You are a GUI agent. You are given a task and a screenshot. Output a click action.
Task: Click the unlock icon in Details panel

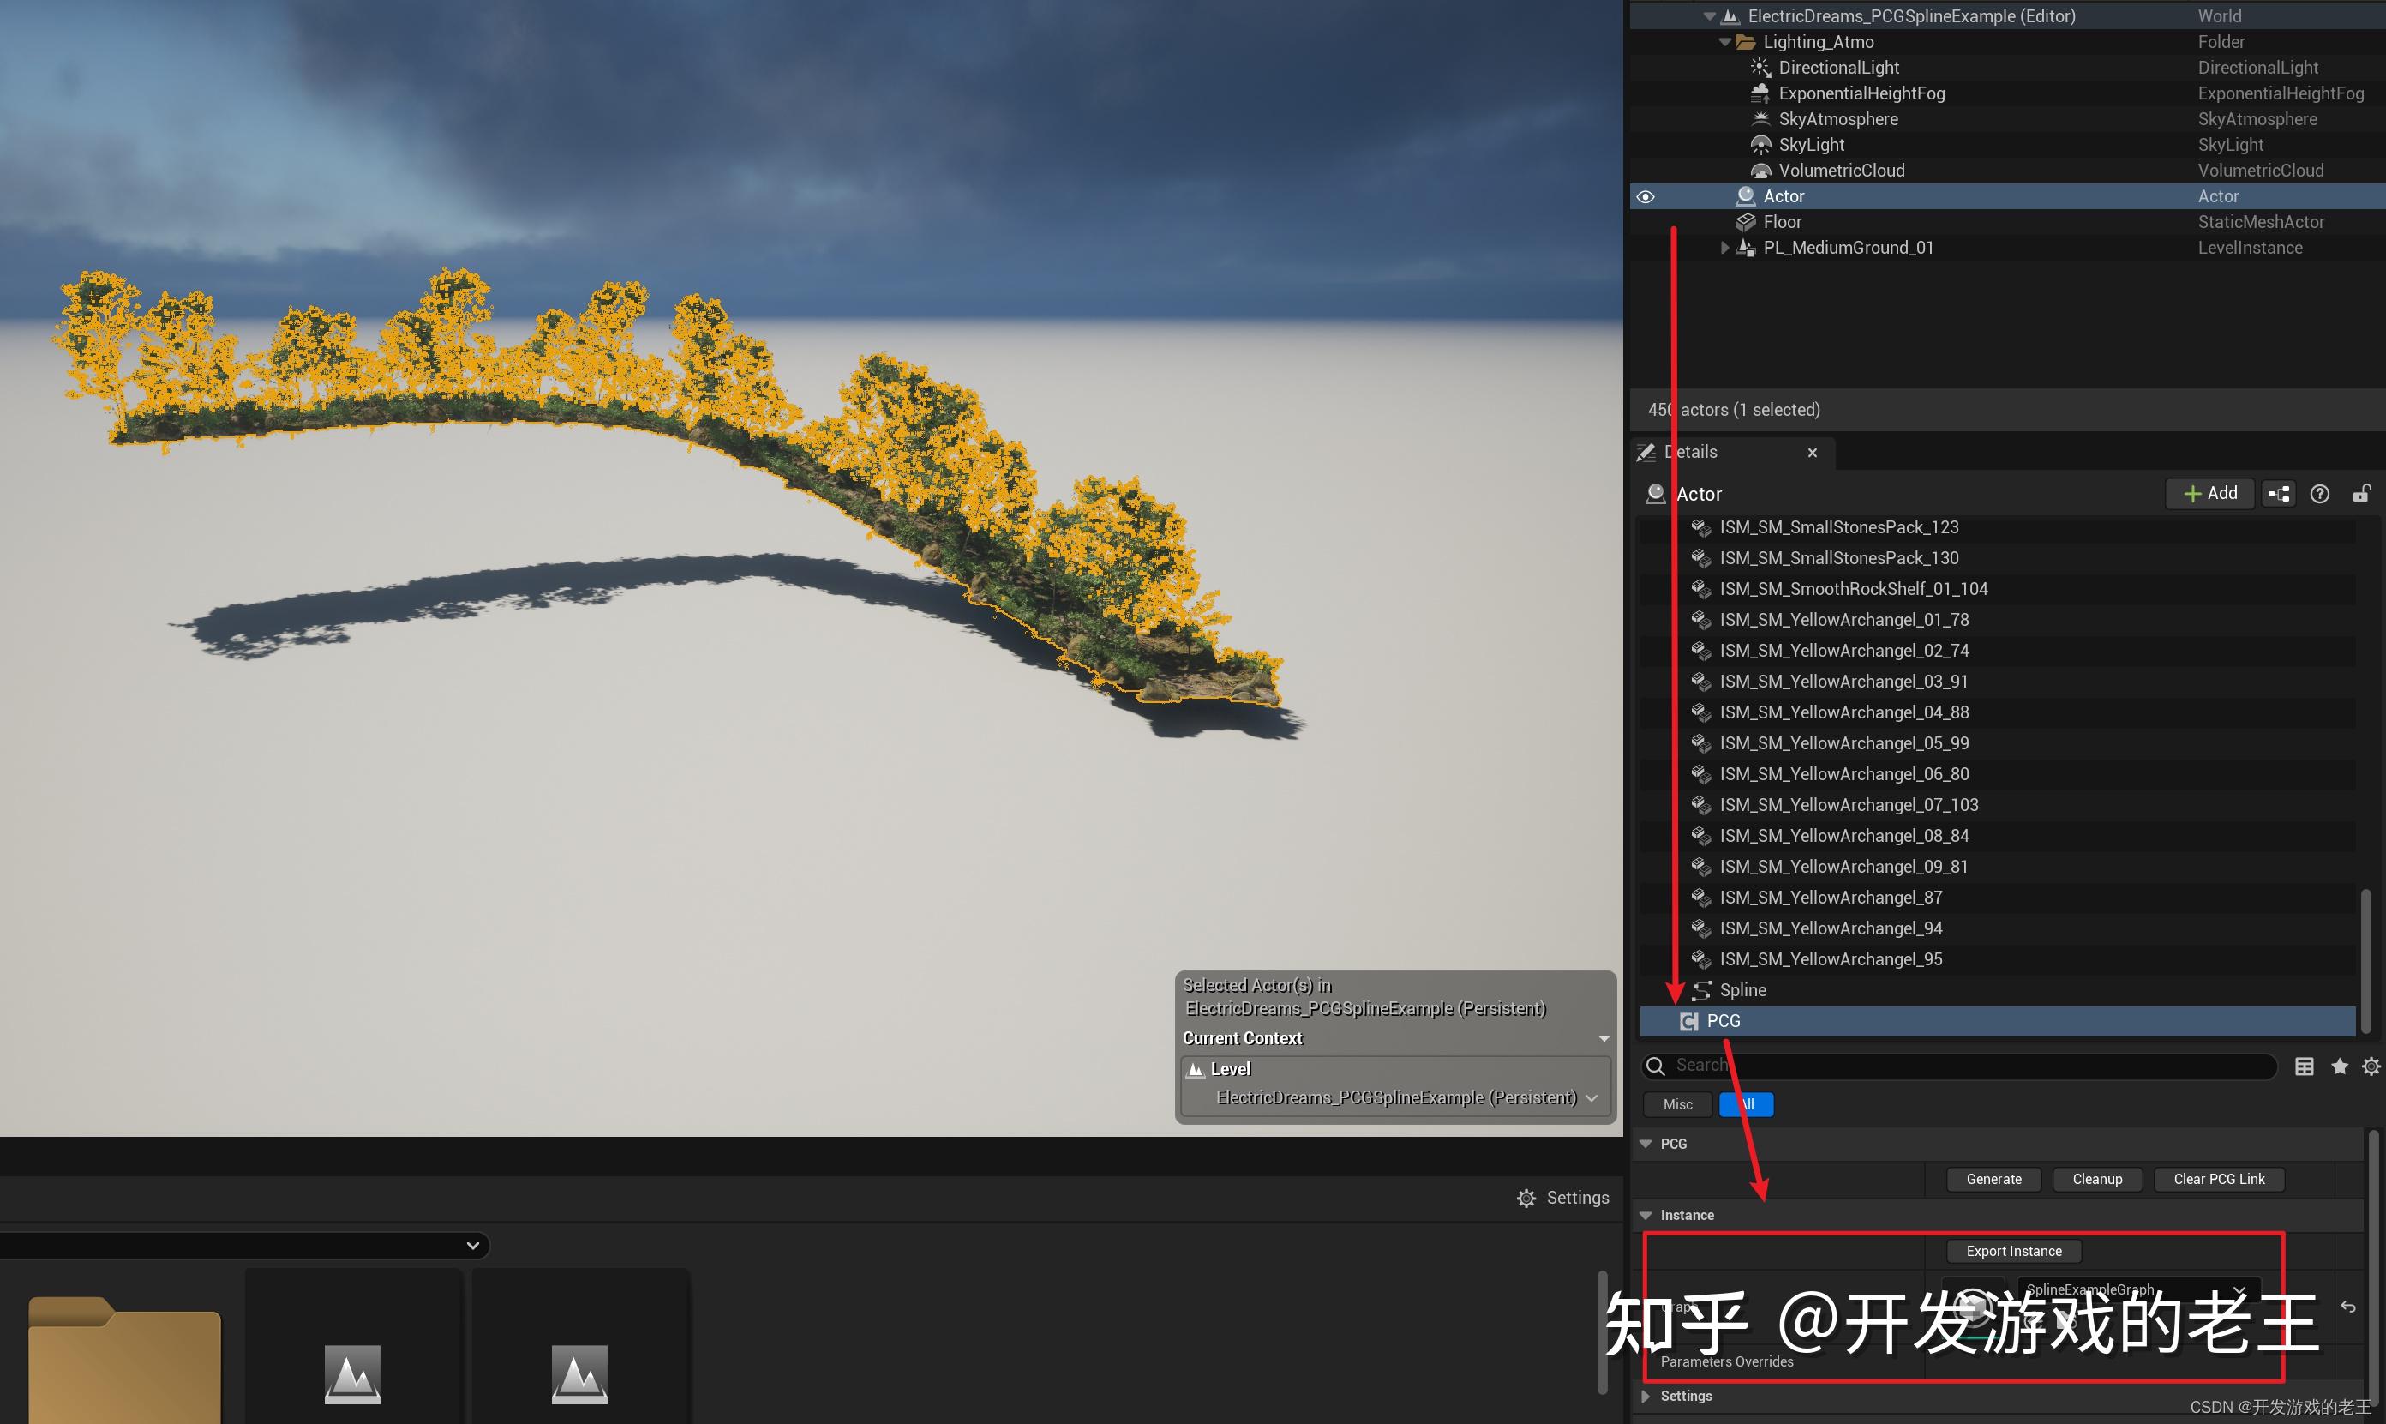tap(2363, 493)
